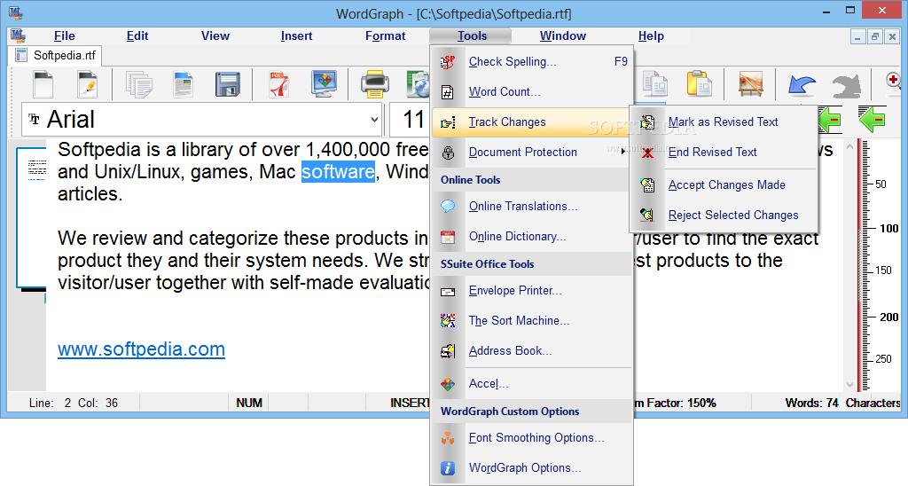This screenshot has height=486, width=908.
Task: Click the Envelope Printer icon
Action: coord(448,292)
